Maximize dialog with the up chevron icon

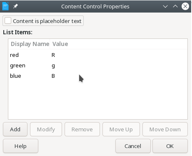(x=175, y=6)
